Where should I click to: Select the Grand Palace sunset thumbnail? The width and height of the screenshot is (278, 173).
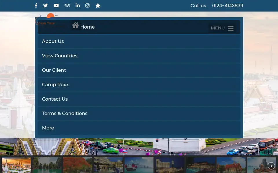click(16, 165)
